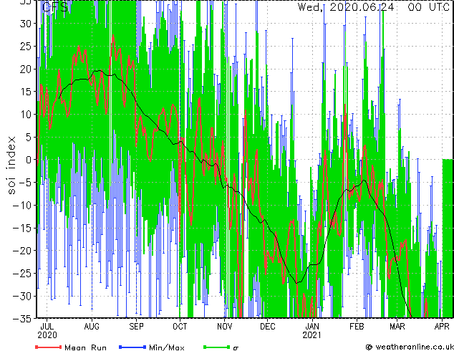
Task: Click the MAR x-axis label
Action: tap(397, 327)
